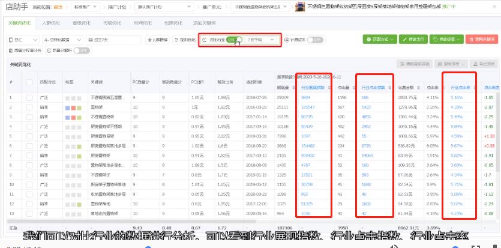Sort by the 行业点击指数 column sort icon

[x=389, y=87]
